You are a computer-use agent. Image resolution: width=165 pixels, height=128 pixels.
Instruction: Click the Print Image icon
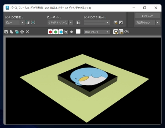pyautogui.click(x=22, y=32)
